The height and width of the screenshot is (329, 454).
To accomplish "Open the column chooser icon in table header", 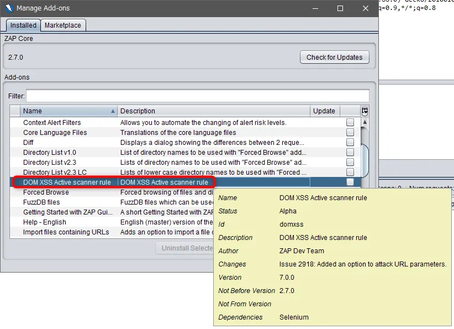I will [365, 111].
